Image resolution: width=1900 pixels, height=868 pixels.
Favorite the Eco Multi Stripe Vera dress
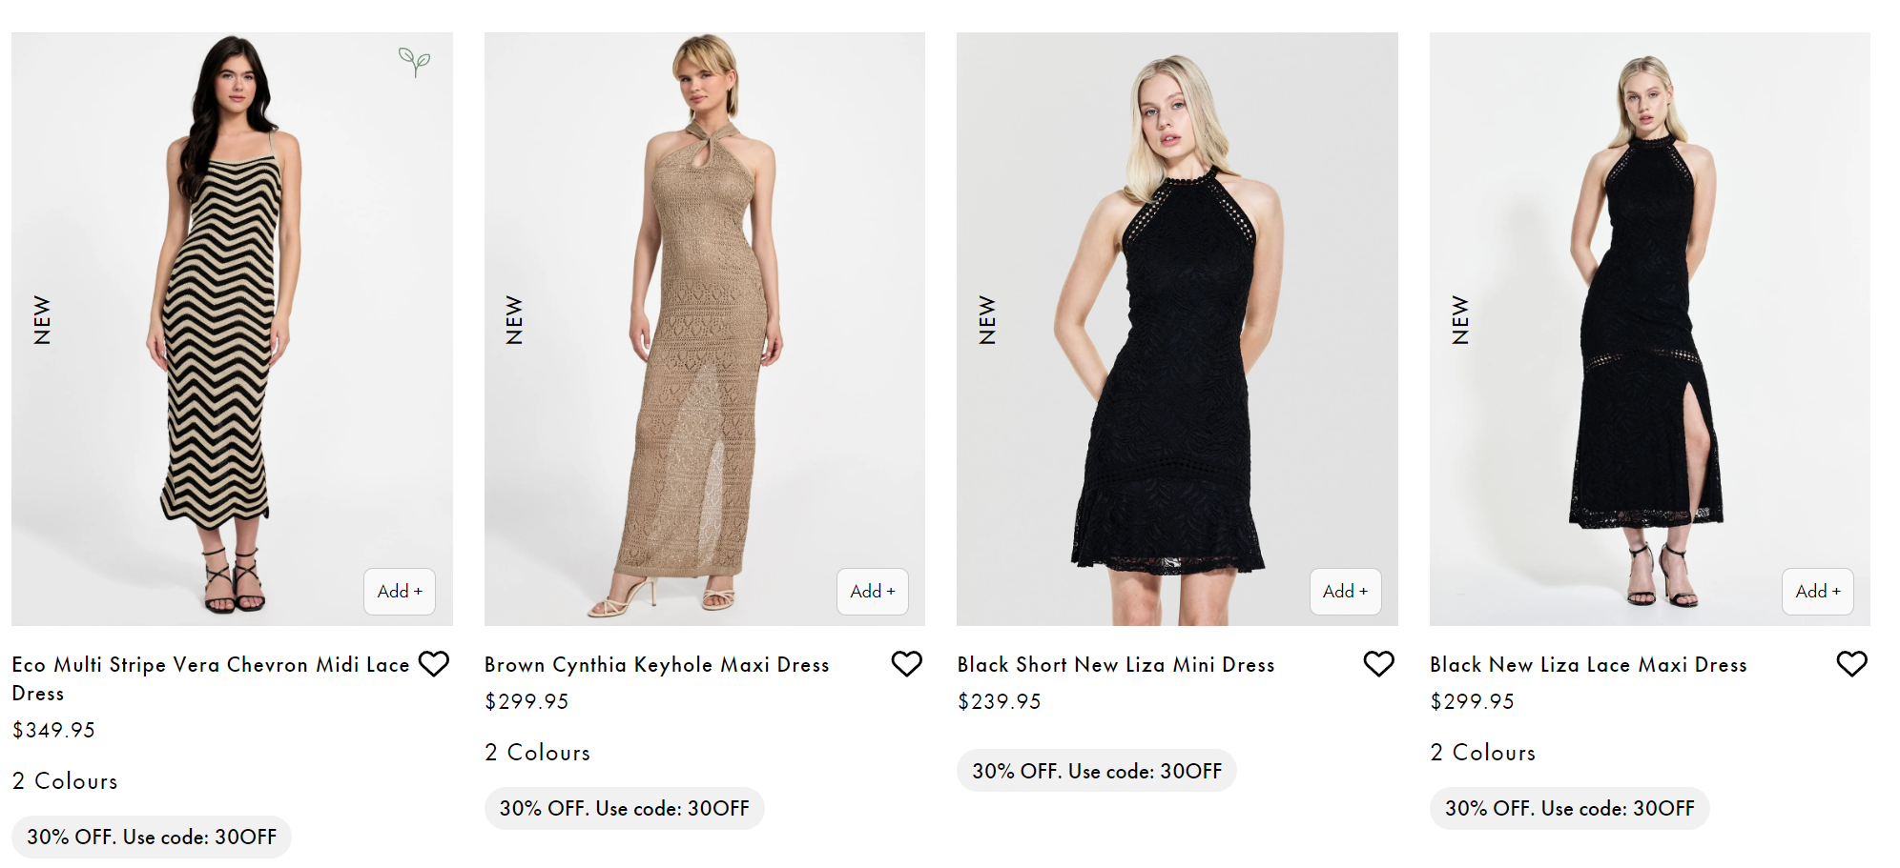coord(434,664)
